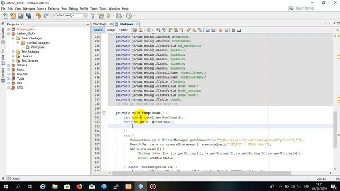
Task: Open the Refactor menu
Action: pos(54,8)
